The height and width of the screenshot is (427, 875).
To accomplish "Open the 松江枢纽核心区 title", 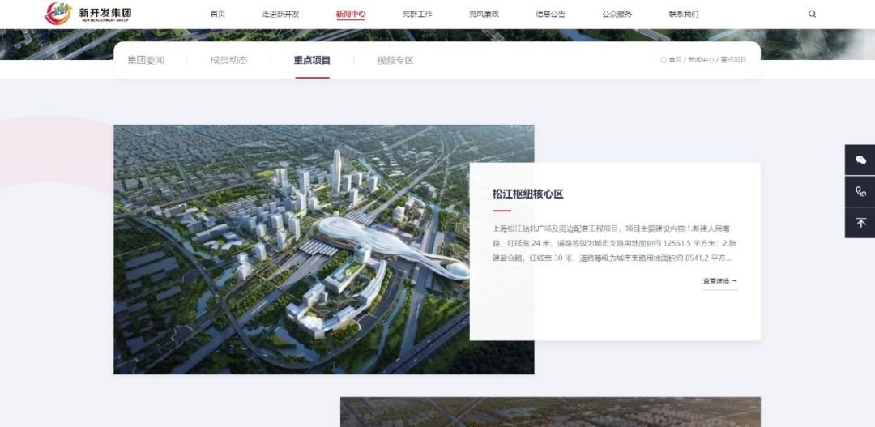I will (527, 194).
